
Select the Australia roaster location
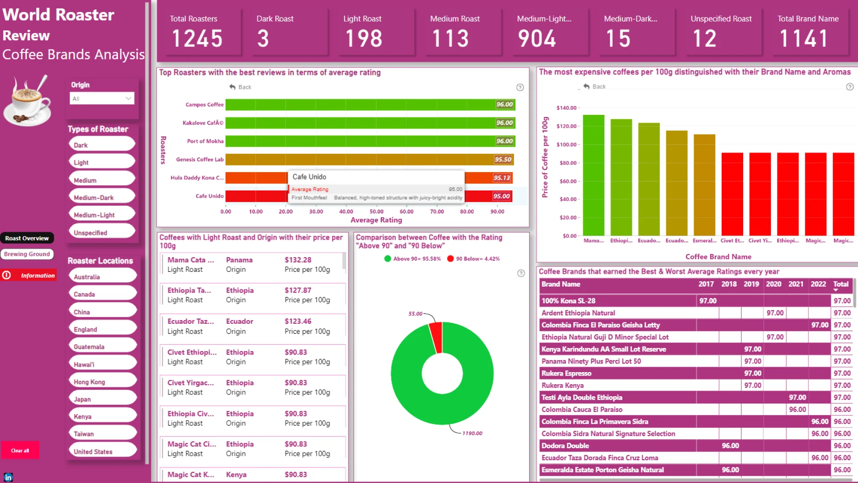coord(103,276)
